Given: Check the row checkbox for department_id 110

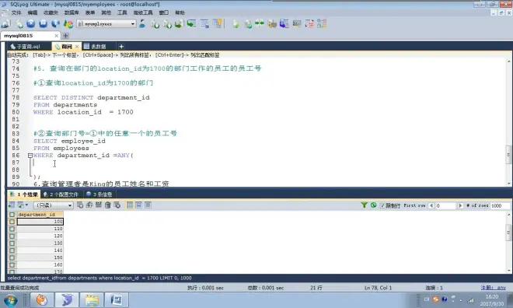Looking at the screenshot, I should (12, 229).
